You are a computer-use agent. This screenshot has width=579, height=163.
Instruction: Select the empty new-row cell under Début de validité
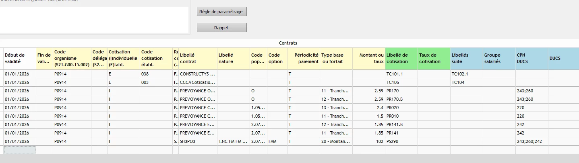click(20, 150)
